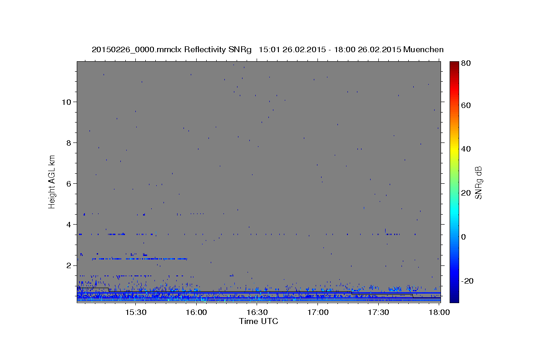Click the colorbar value 0
Image resolution: width=545 pixels, height=363 pixels.
point(464,237)
